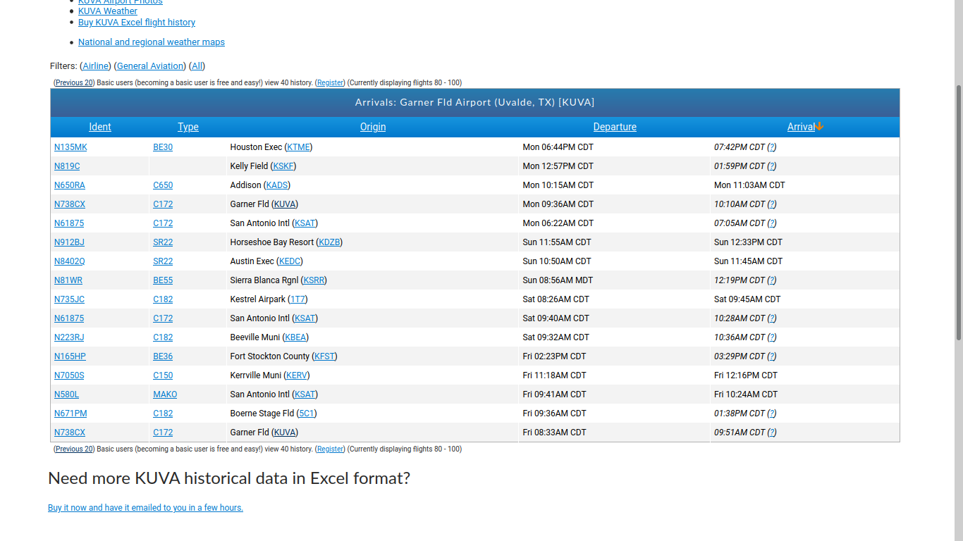Sort table by Type column
Screen dimensions: 963x541
coord(188,127)
